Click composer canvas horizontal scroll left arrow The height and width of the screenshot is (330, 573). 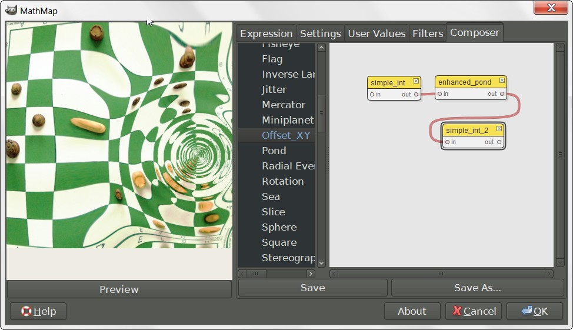(334, 274)
